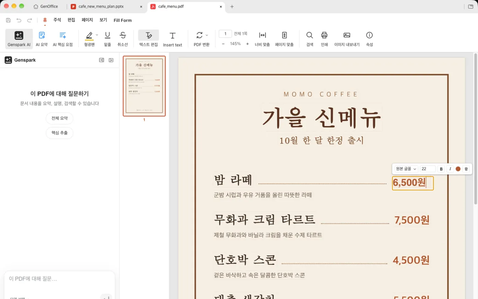Fit whole page with 페이지 맞춤

(284, 39)
